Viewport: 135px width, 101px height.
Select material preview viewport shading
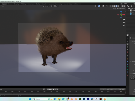point(116,6)
